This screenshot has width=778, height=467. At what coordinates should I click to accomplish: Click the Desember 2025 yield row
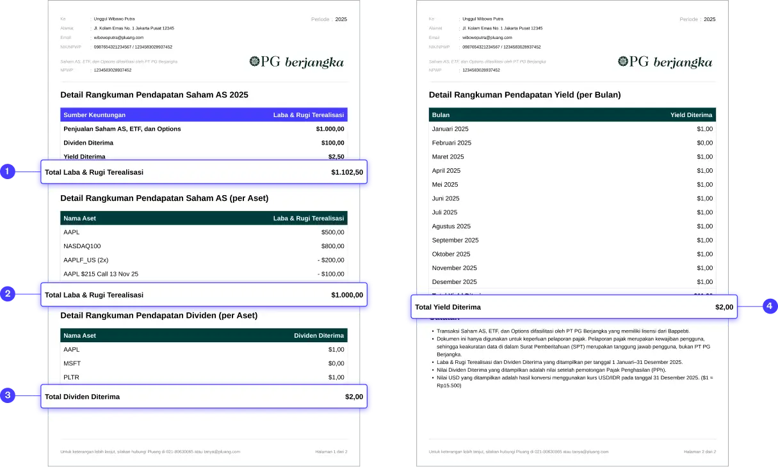click(572, 282)
